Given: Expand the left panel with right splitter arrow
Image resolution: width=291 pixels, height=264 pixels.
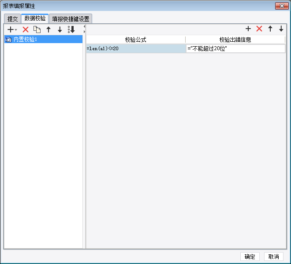Looking at the screenshot, I should click(84, 32).
